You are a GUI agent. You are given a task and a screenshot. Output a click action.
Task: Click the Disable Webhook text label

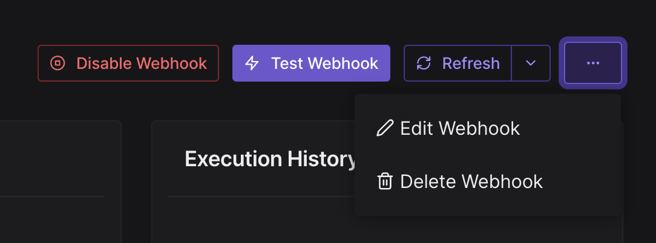point(142,63)
